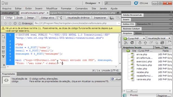Open the preview in browser globe icon
This screenshot has width=173, height=97.
point(112,18)
